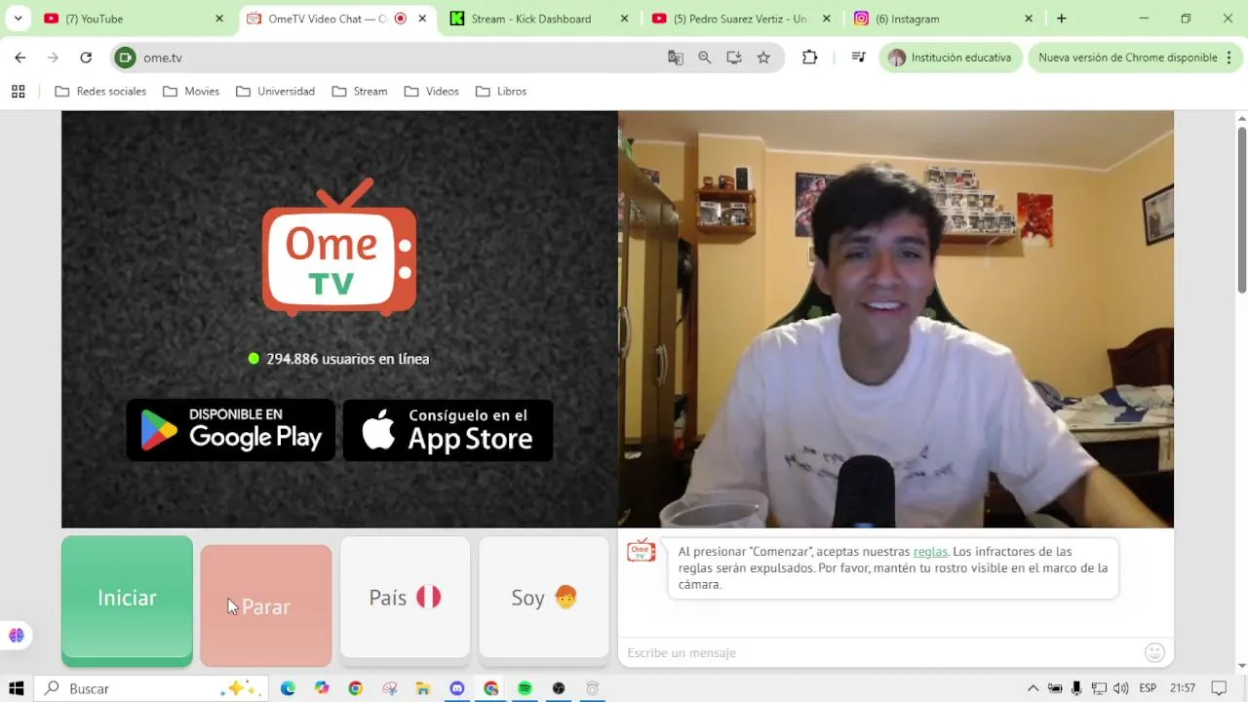Click the install app icon
1248x702 pixels.
click(734, 58)
